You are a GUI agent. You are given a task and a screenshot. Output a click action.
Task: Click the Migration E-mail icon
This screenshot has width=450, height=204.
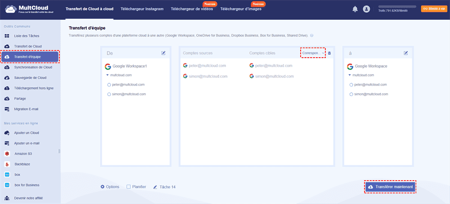[7, 109]
